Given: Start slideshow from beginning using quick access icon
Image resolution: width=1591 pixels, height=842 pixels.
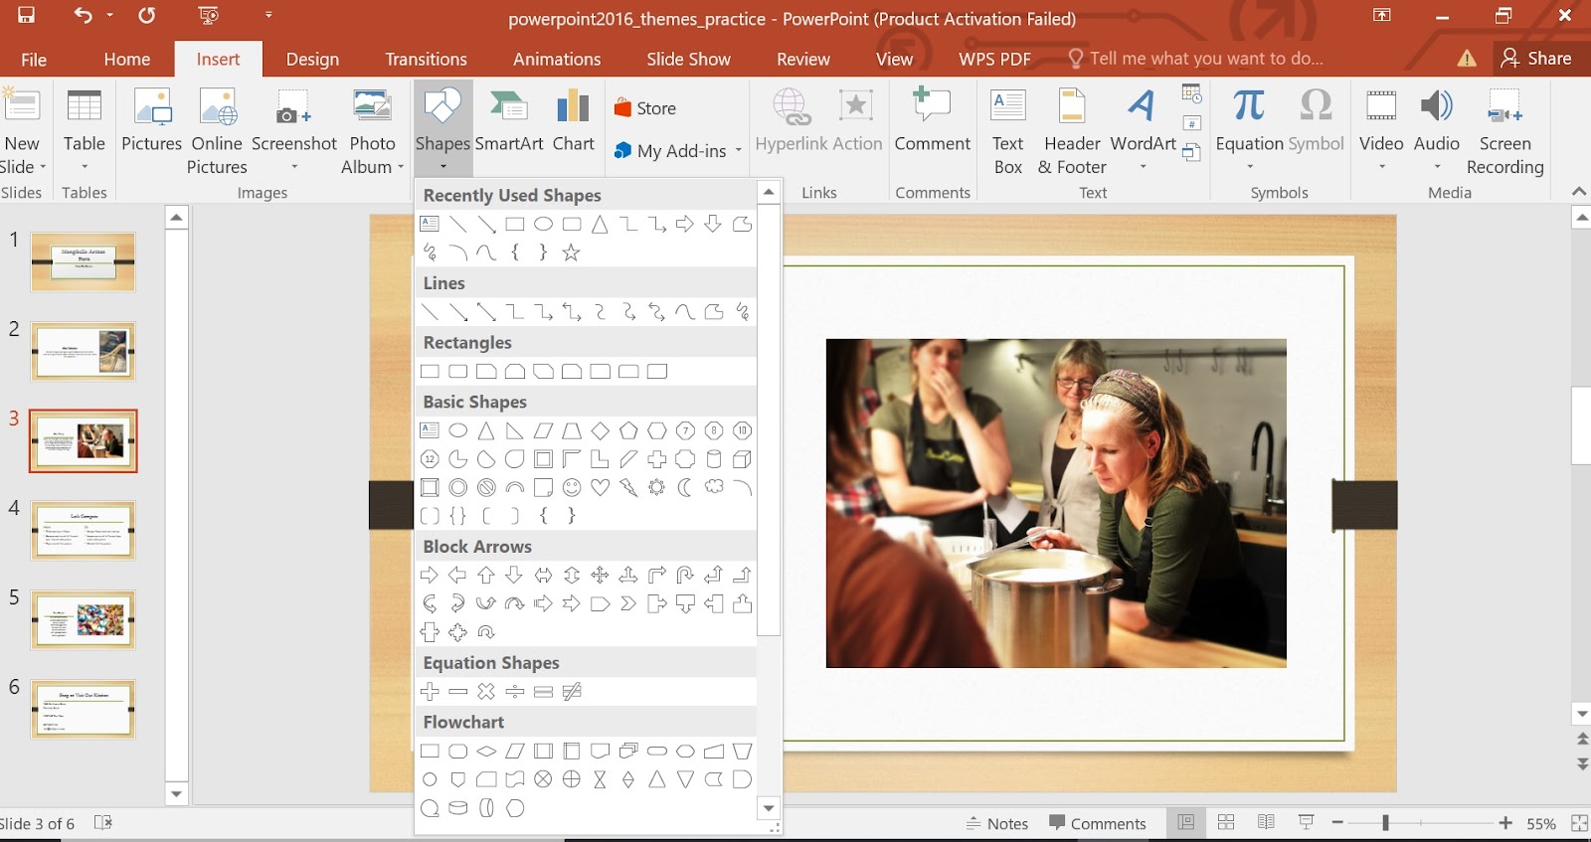Looking at the screenshot, I should click(x=209, y=15).
